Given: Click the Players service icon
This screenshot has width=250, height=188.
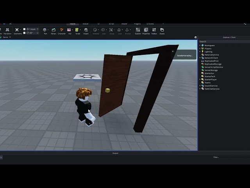Looking at the screenshot, I should pos(202,49).
